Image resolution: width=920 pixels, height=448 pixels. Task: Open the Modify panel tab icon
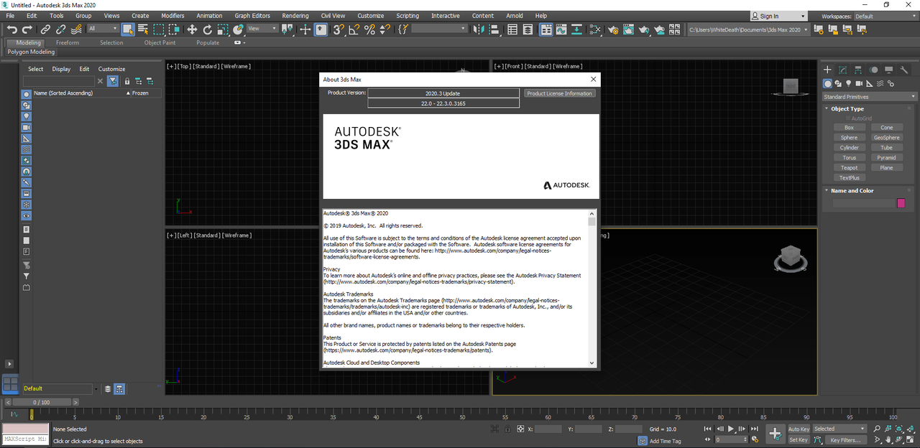click(x=842, y=70)
